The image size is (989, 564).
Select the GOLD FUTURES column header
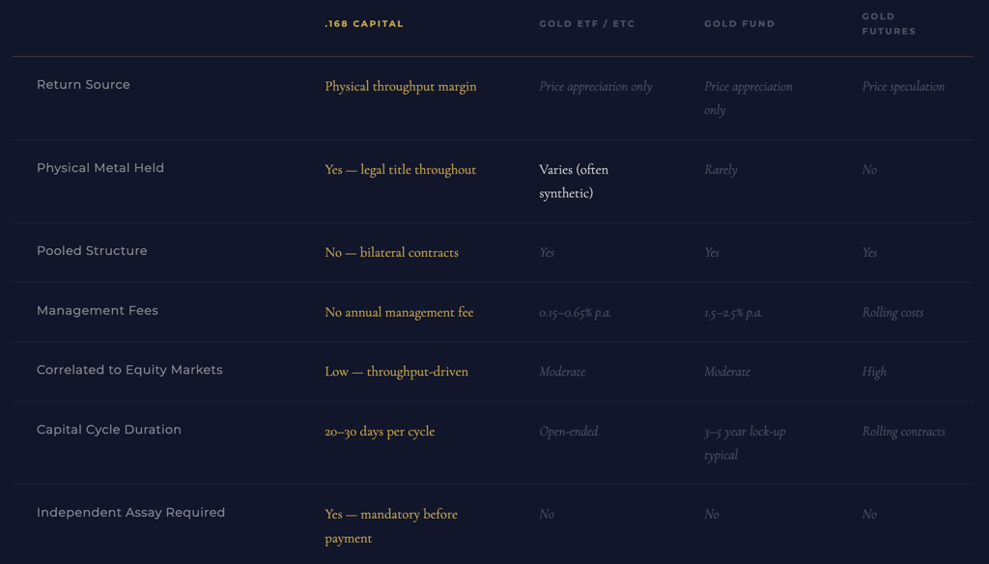point(889,23)
